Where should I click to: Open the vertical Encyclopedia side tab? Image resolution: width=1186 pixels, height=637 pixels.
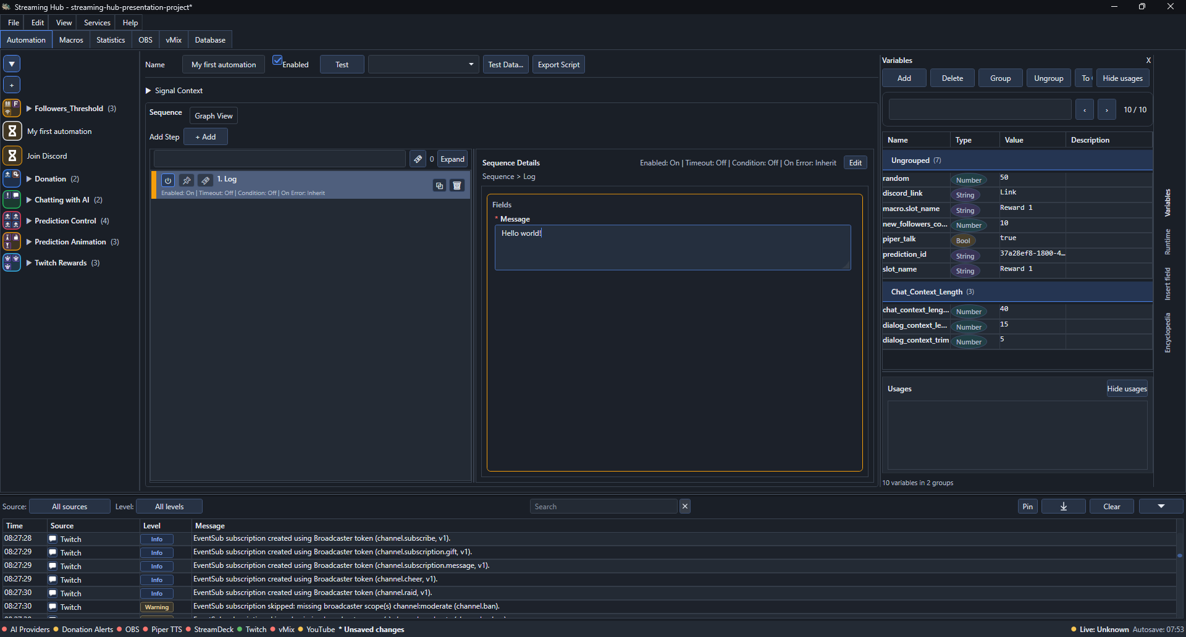click(x=1167, y=333)
